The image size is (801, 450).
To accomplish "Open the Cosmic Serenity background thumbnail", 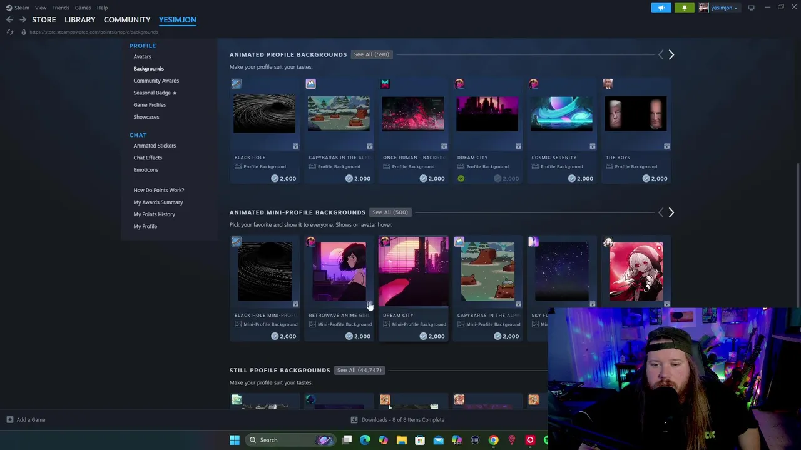I will (561, 114).
